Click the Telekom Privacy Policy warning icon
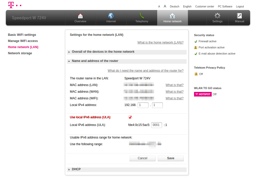 pyautogui.click(x=196, y=74)
